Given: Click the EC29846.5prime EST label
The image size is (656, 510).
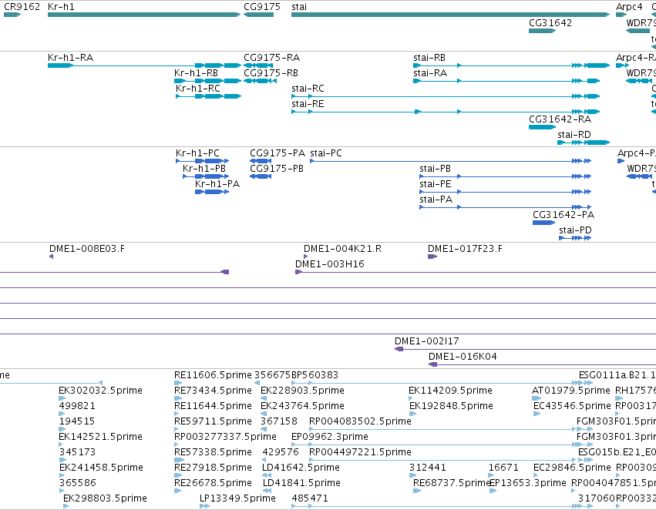Looking at the screenshot, I should (x=572, y=468).
